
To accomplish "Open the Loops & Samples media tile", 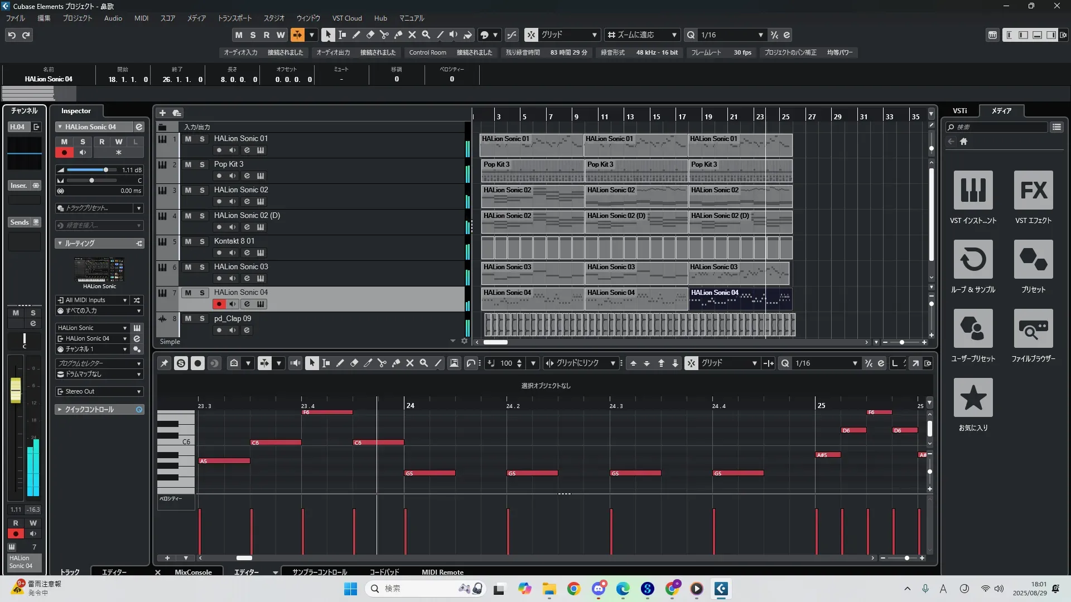I will click(x=973, y=259).
